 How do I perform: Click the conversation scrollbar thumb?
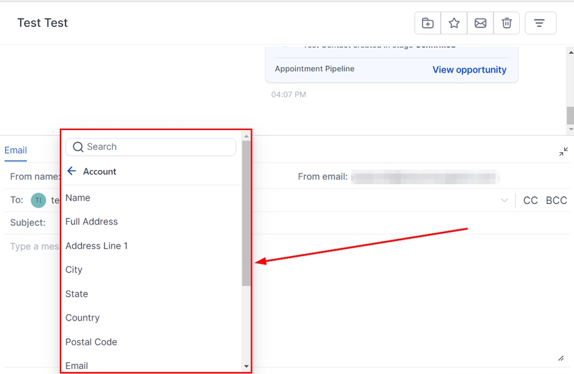pos(570,115)
